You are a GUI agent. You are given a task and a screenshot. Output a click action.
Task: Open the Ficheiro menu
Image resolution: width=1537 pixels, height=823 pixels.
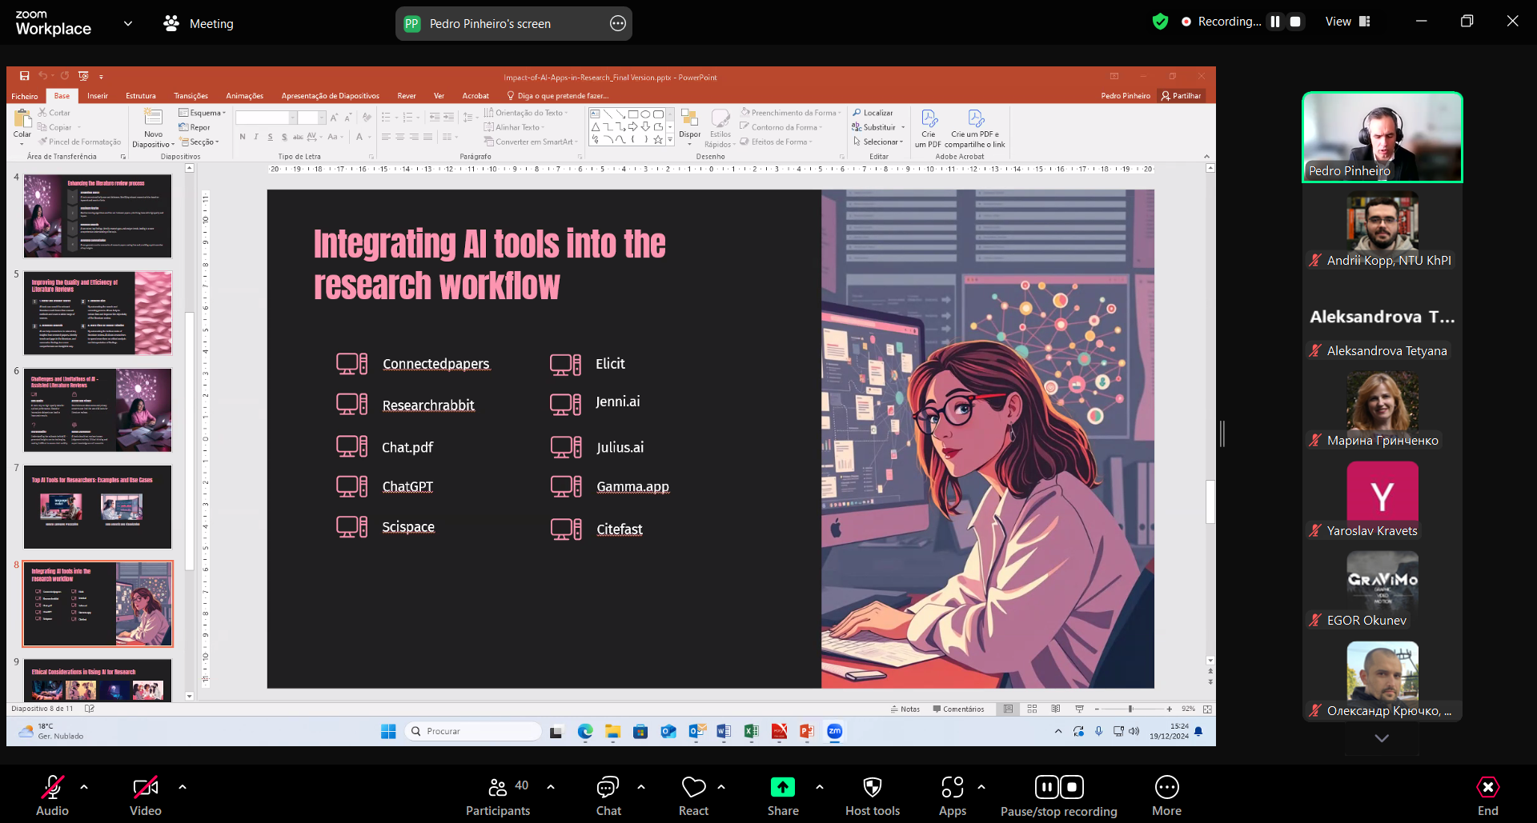[x=25, y=96]
